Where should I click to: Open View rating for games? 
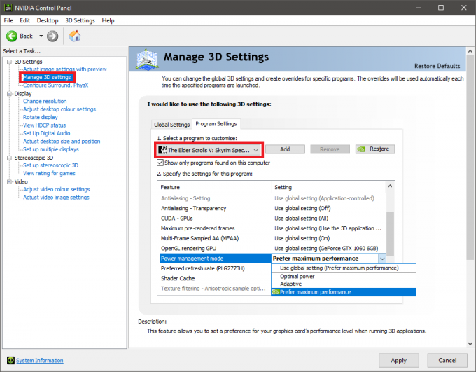[x=49, y=173]
